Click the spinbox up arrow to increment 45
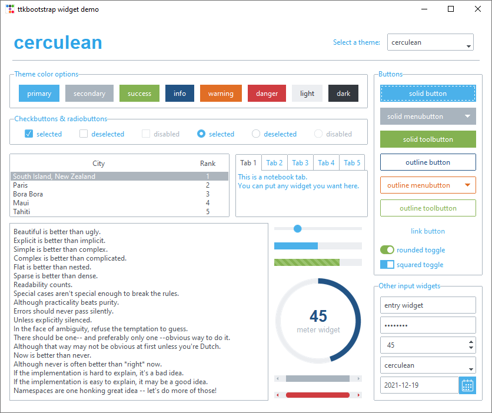The height and width of the screenshot is (413, 492). point(470,342)
